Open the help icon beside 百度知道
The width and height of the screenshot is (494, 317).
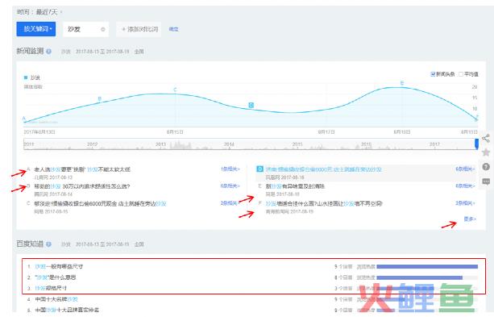48,244
